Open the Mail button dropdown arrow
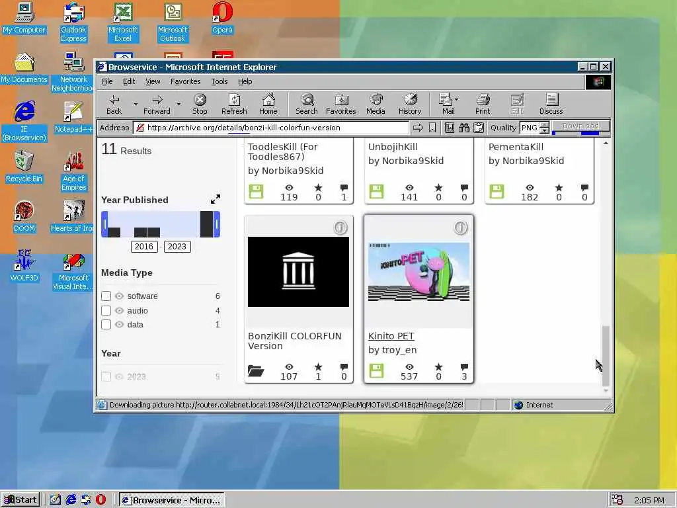Image resolution: width=677 pixels, height=508 pixels. [456, 99]
